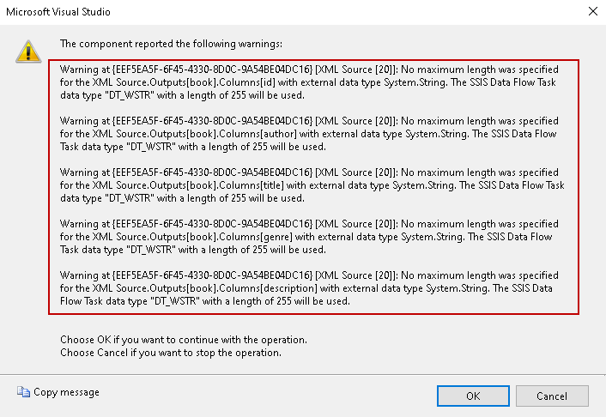This screenshot has height=417, width=606.
Task: Click the Copy message link text
Action: click(66, 393)
